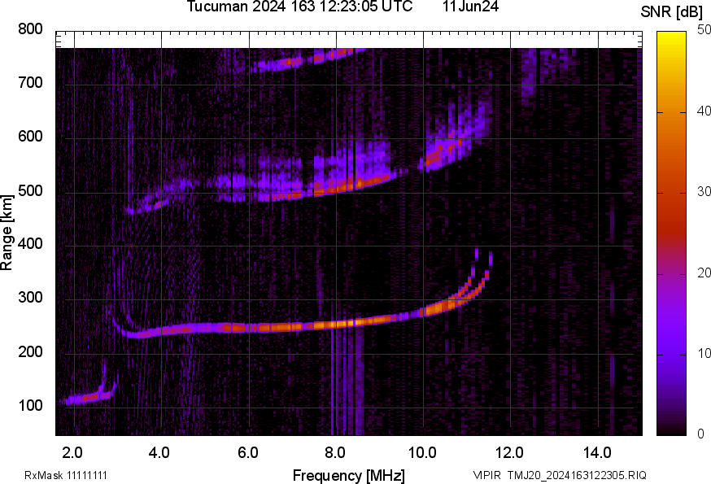Click the range tick label 700

pos(30,83)
